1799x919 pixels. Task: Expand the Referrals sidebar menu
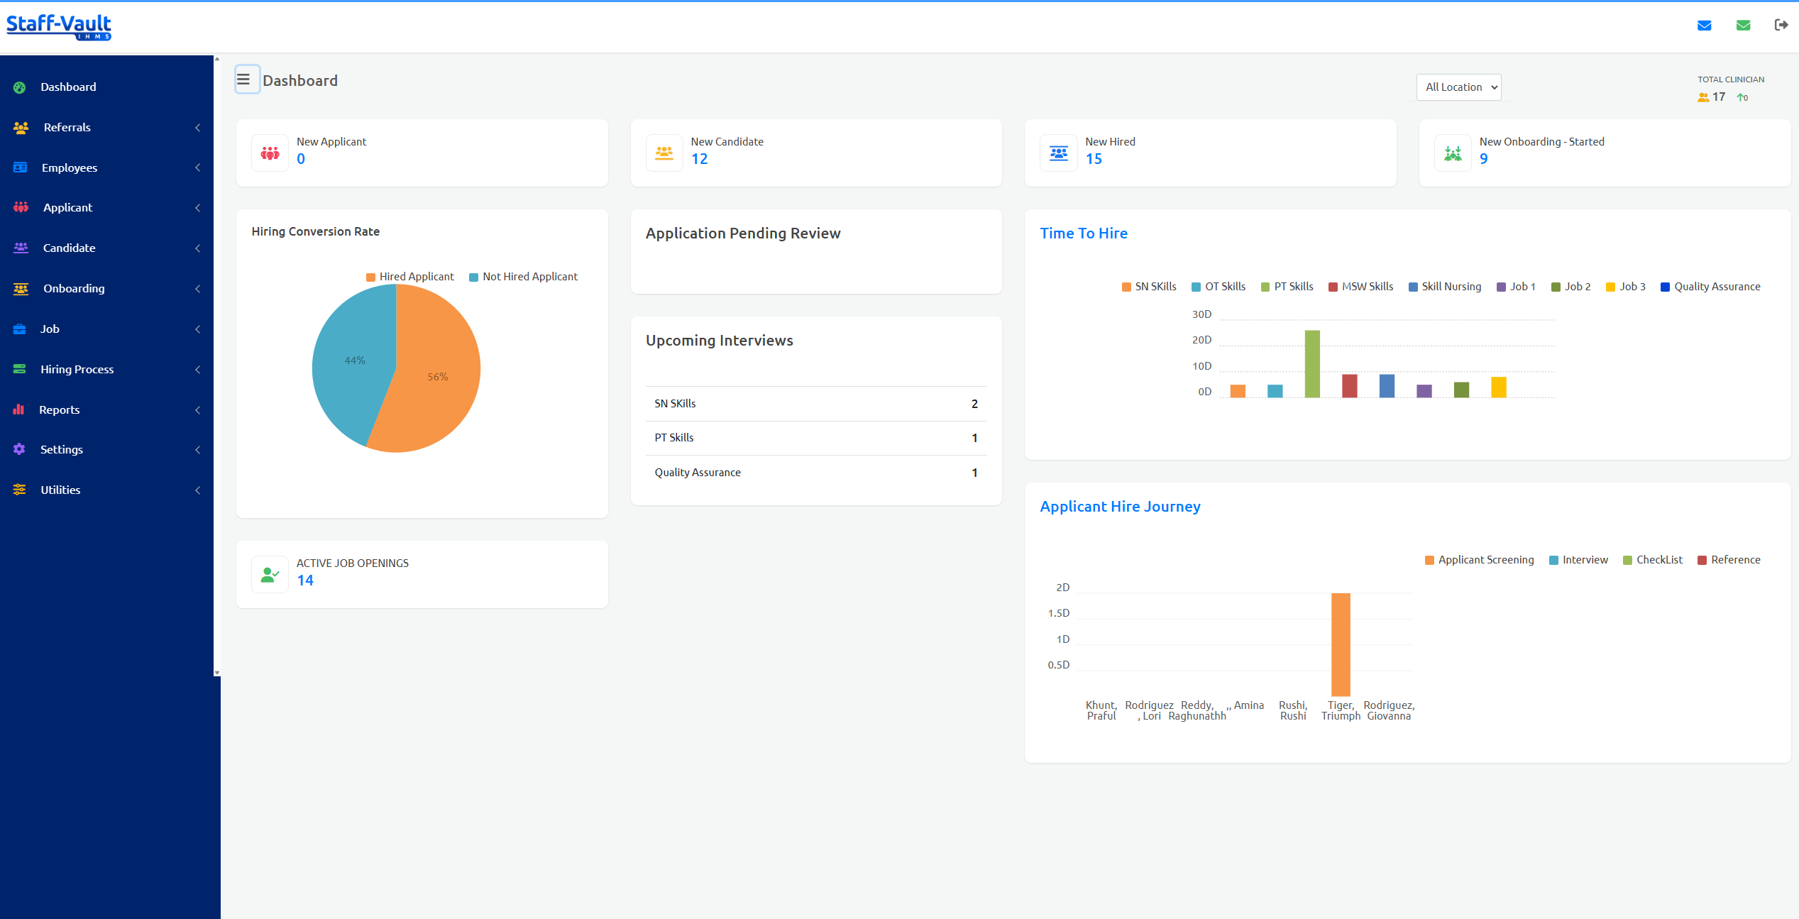[x=106, y=128]
